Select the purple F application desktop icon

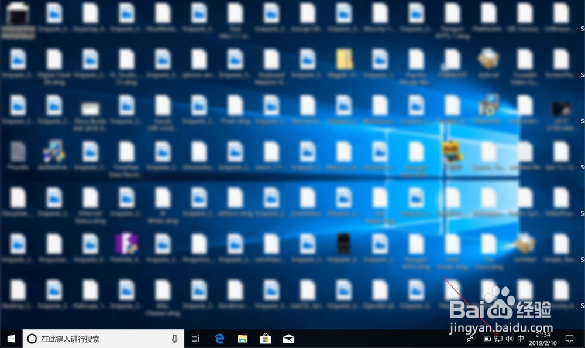(126, 243)
